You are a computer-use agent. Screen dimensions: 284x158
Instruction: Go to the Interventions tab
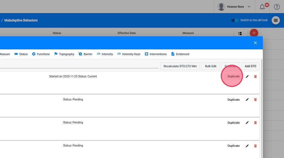pos(156,54)
